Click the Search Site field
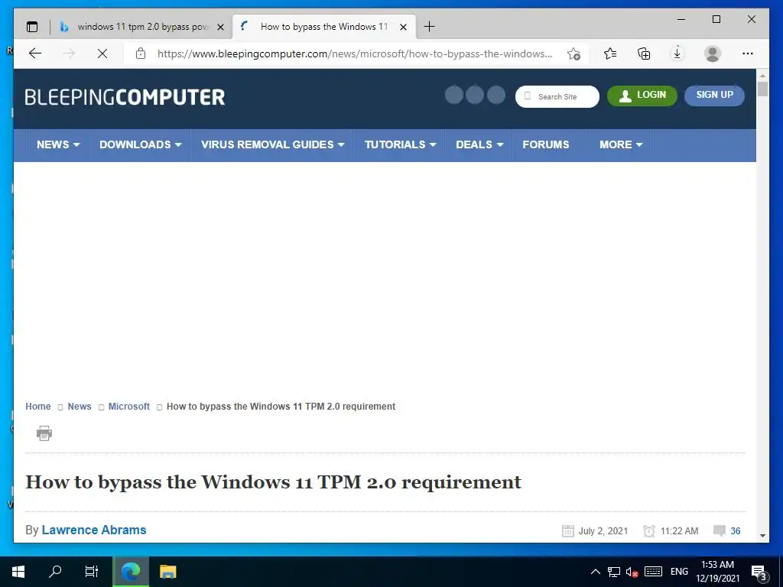 (x=557, y=96)
